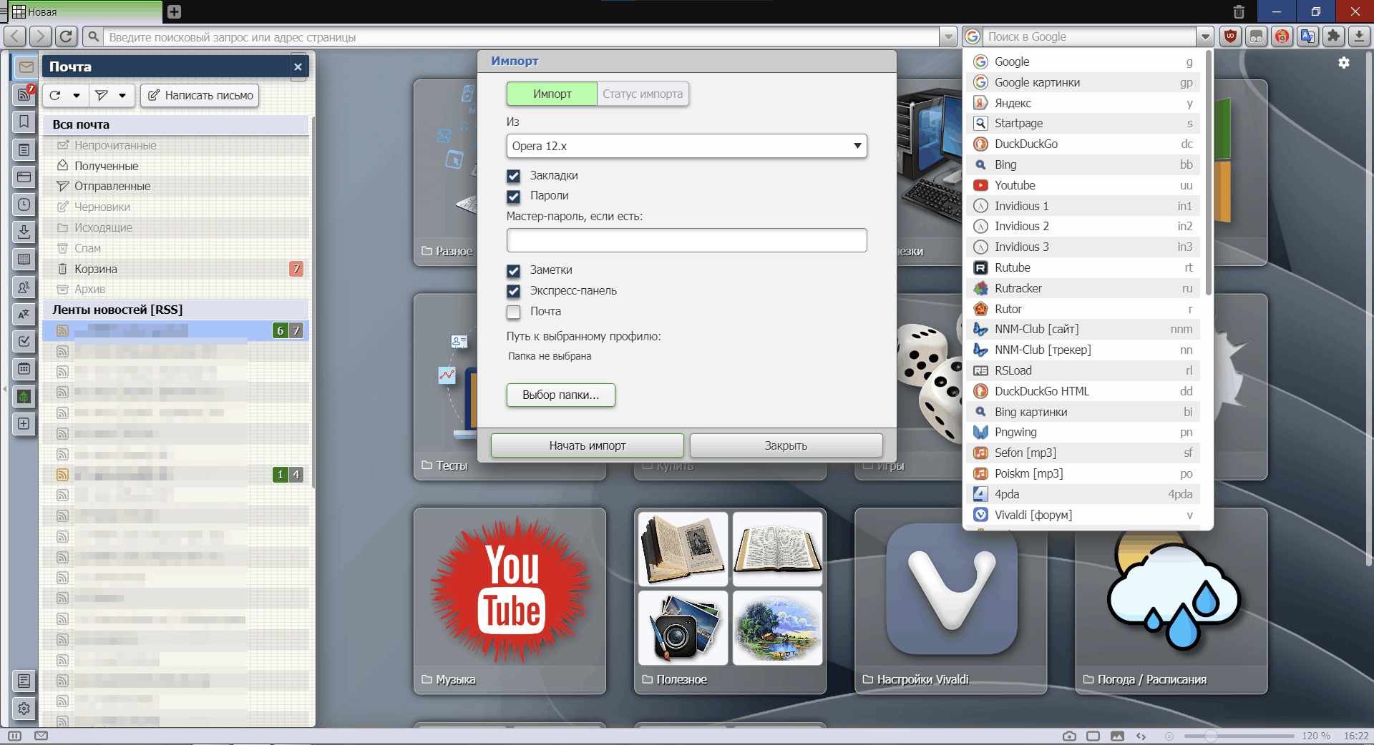Switch to the Статус импорта tab
The width and height of the screenshot is (1374, 745).
643,94
